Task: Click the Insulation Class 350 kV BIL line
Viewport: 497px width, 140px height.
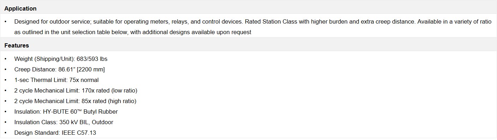Action: pyautogui.click(x=64, y=122)
